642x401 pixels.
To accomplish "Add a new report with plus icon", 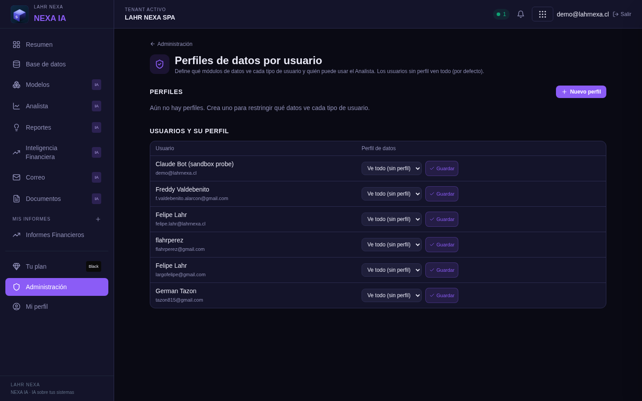I will point(98,219).
